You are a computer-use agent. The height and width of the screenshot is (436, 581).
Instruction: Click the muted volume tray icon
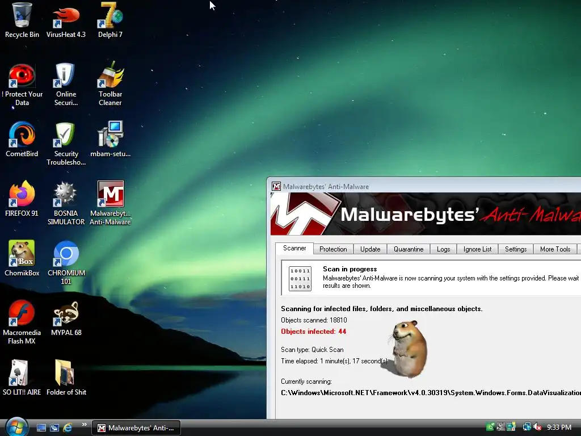538,427
